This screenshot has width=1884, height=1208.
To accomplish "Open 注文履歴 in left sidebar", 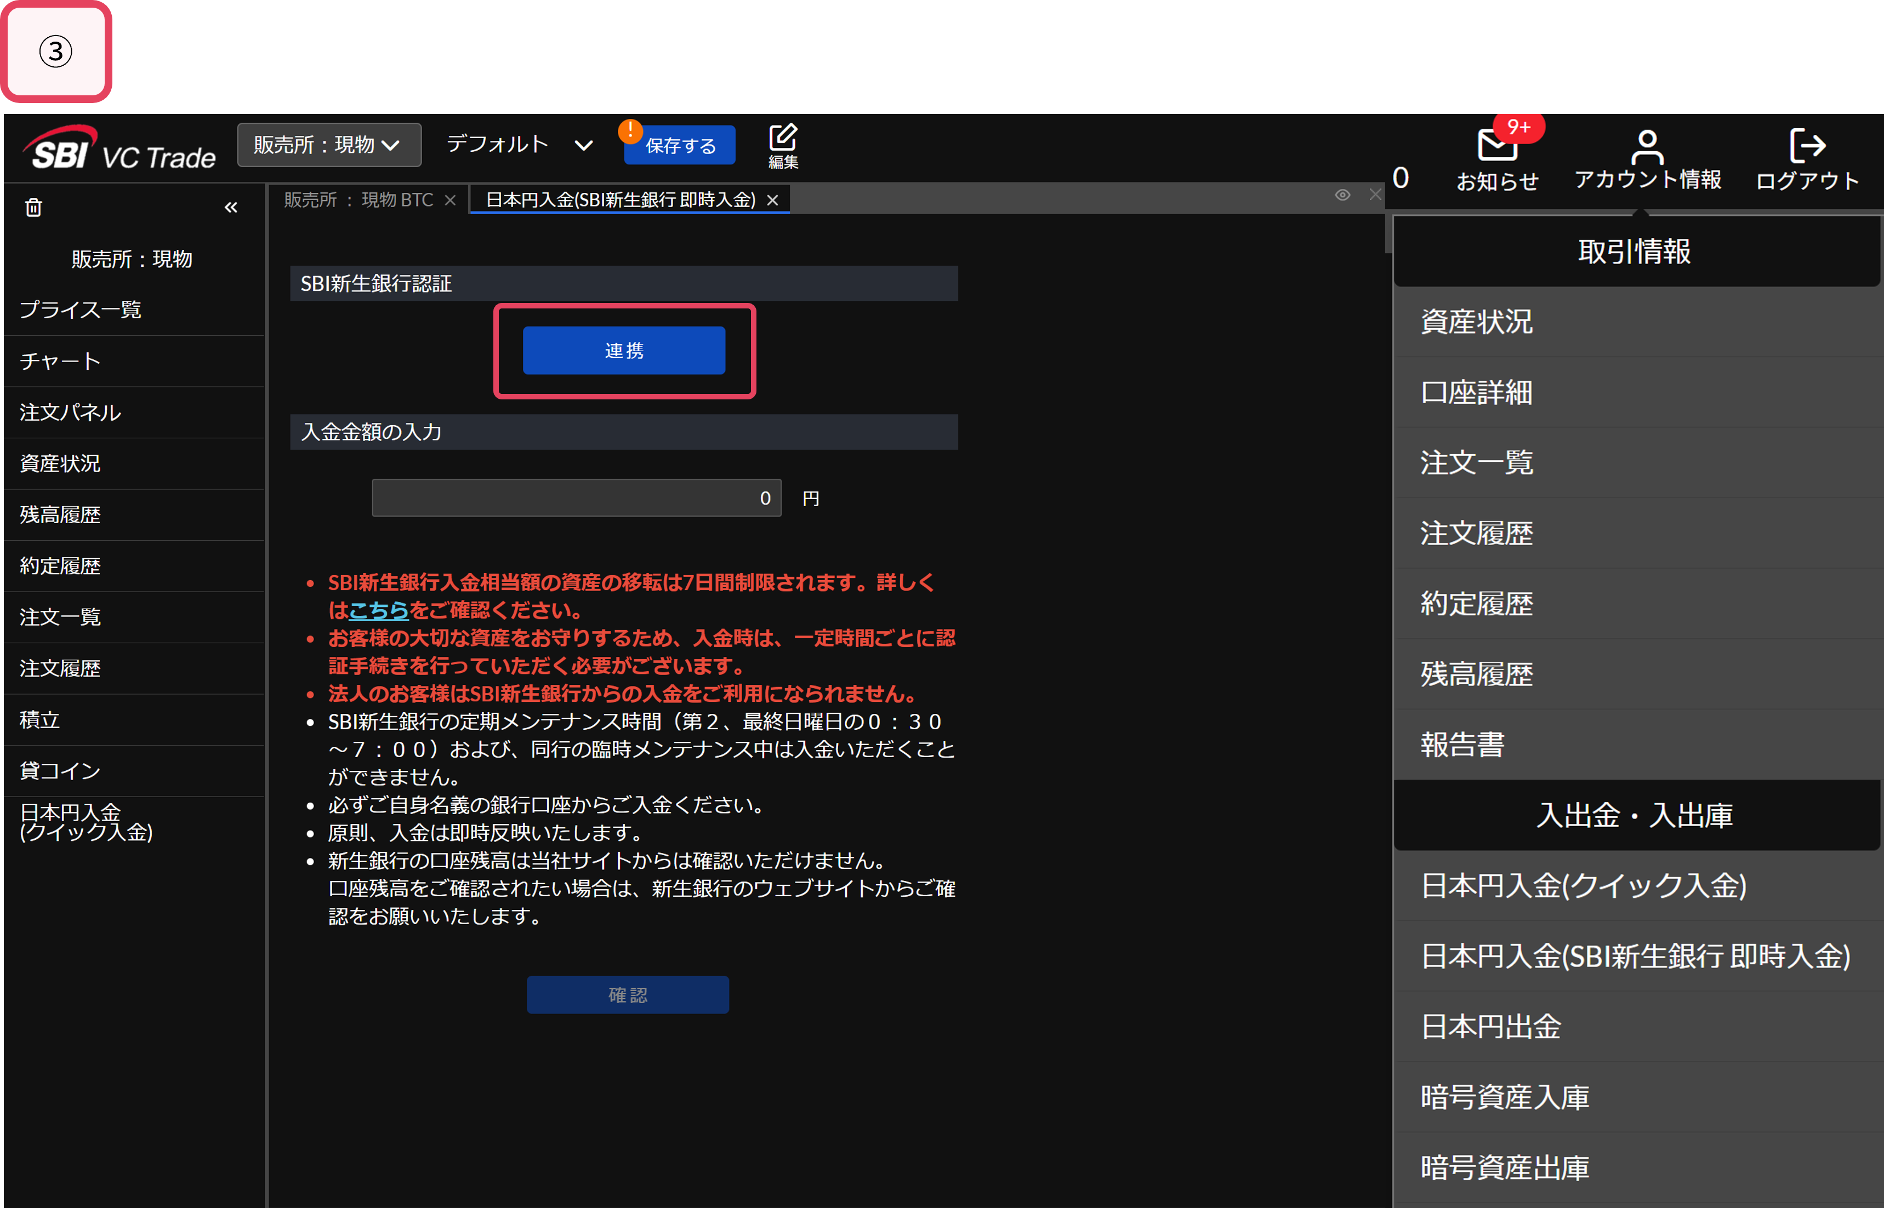I will coord(133,668).
